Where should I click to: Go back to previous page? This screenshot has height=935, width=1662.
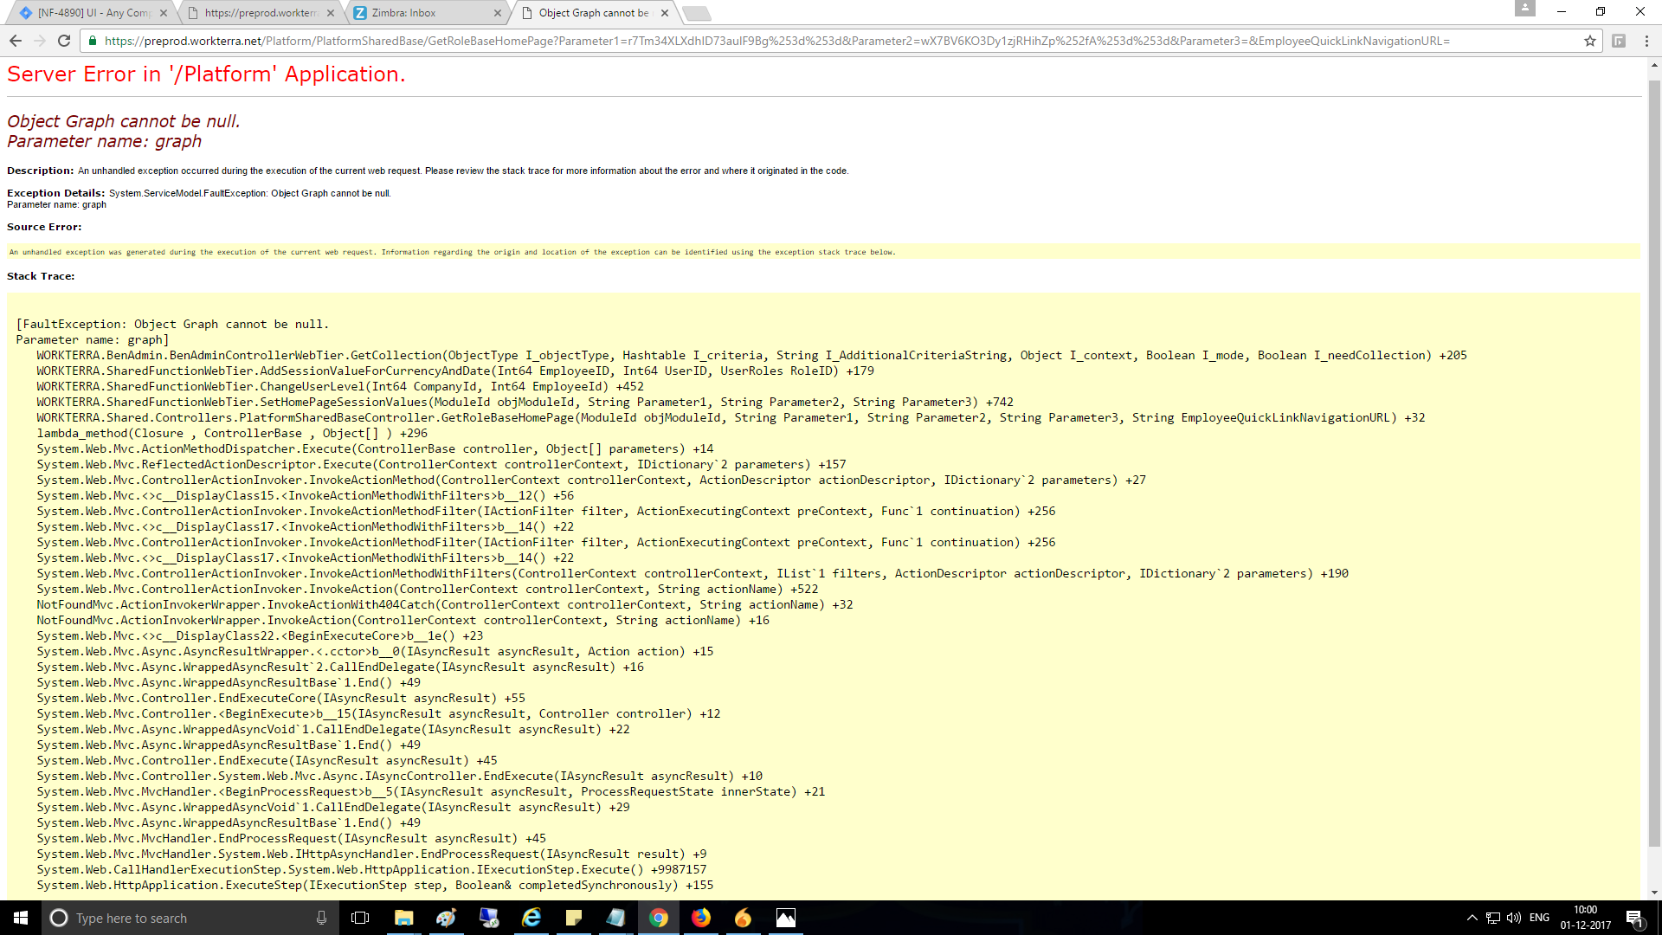(16, 41)
